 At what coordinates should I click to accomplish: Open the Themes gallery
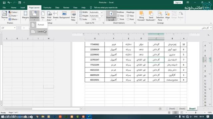[x=4, y=16]
